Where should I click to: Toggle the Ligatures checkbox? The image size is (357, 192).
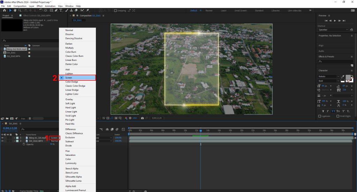pos(320,116)
